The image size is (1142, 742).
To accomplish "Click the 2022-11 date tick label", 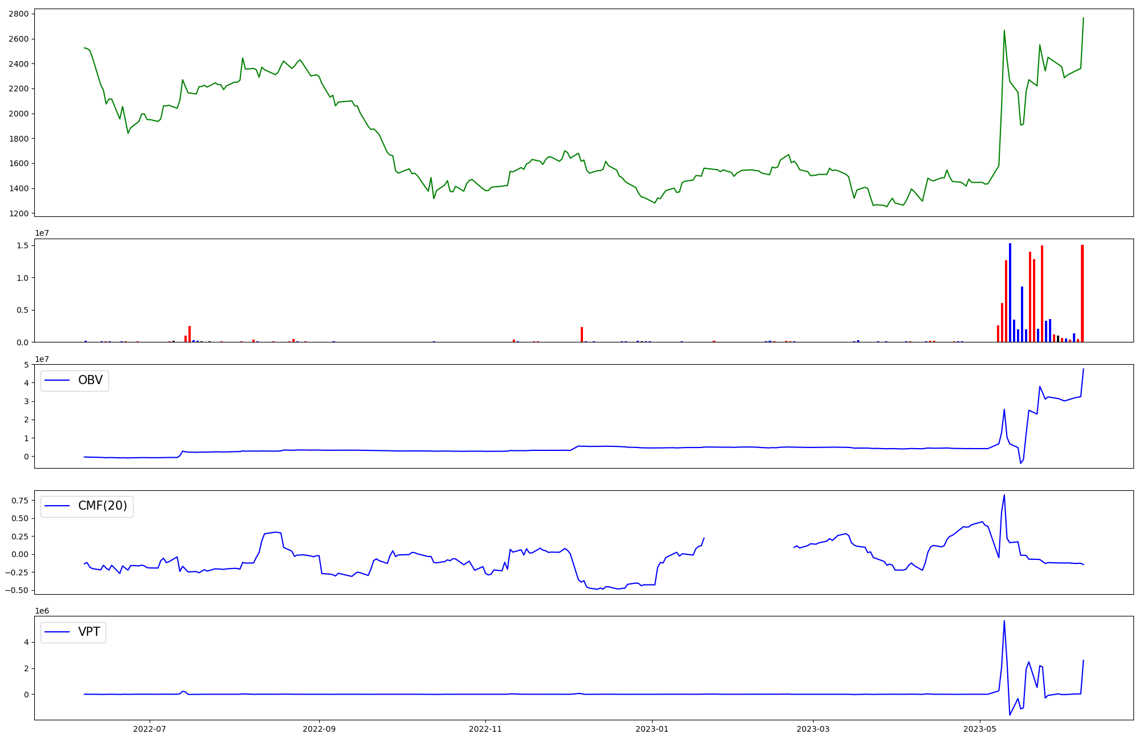I will point(485,729).
